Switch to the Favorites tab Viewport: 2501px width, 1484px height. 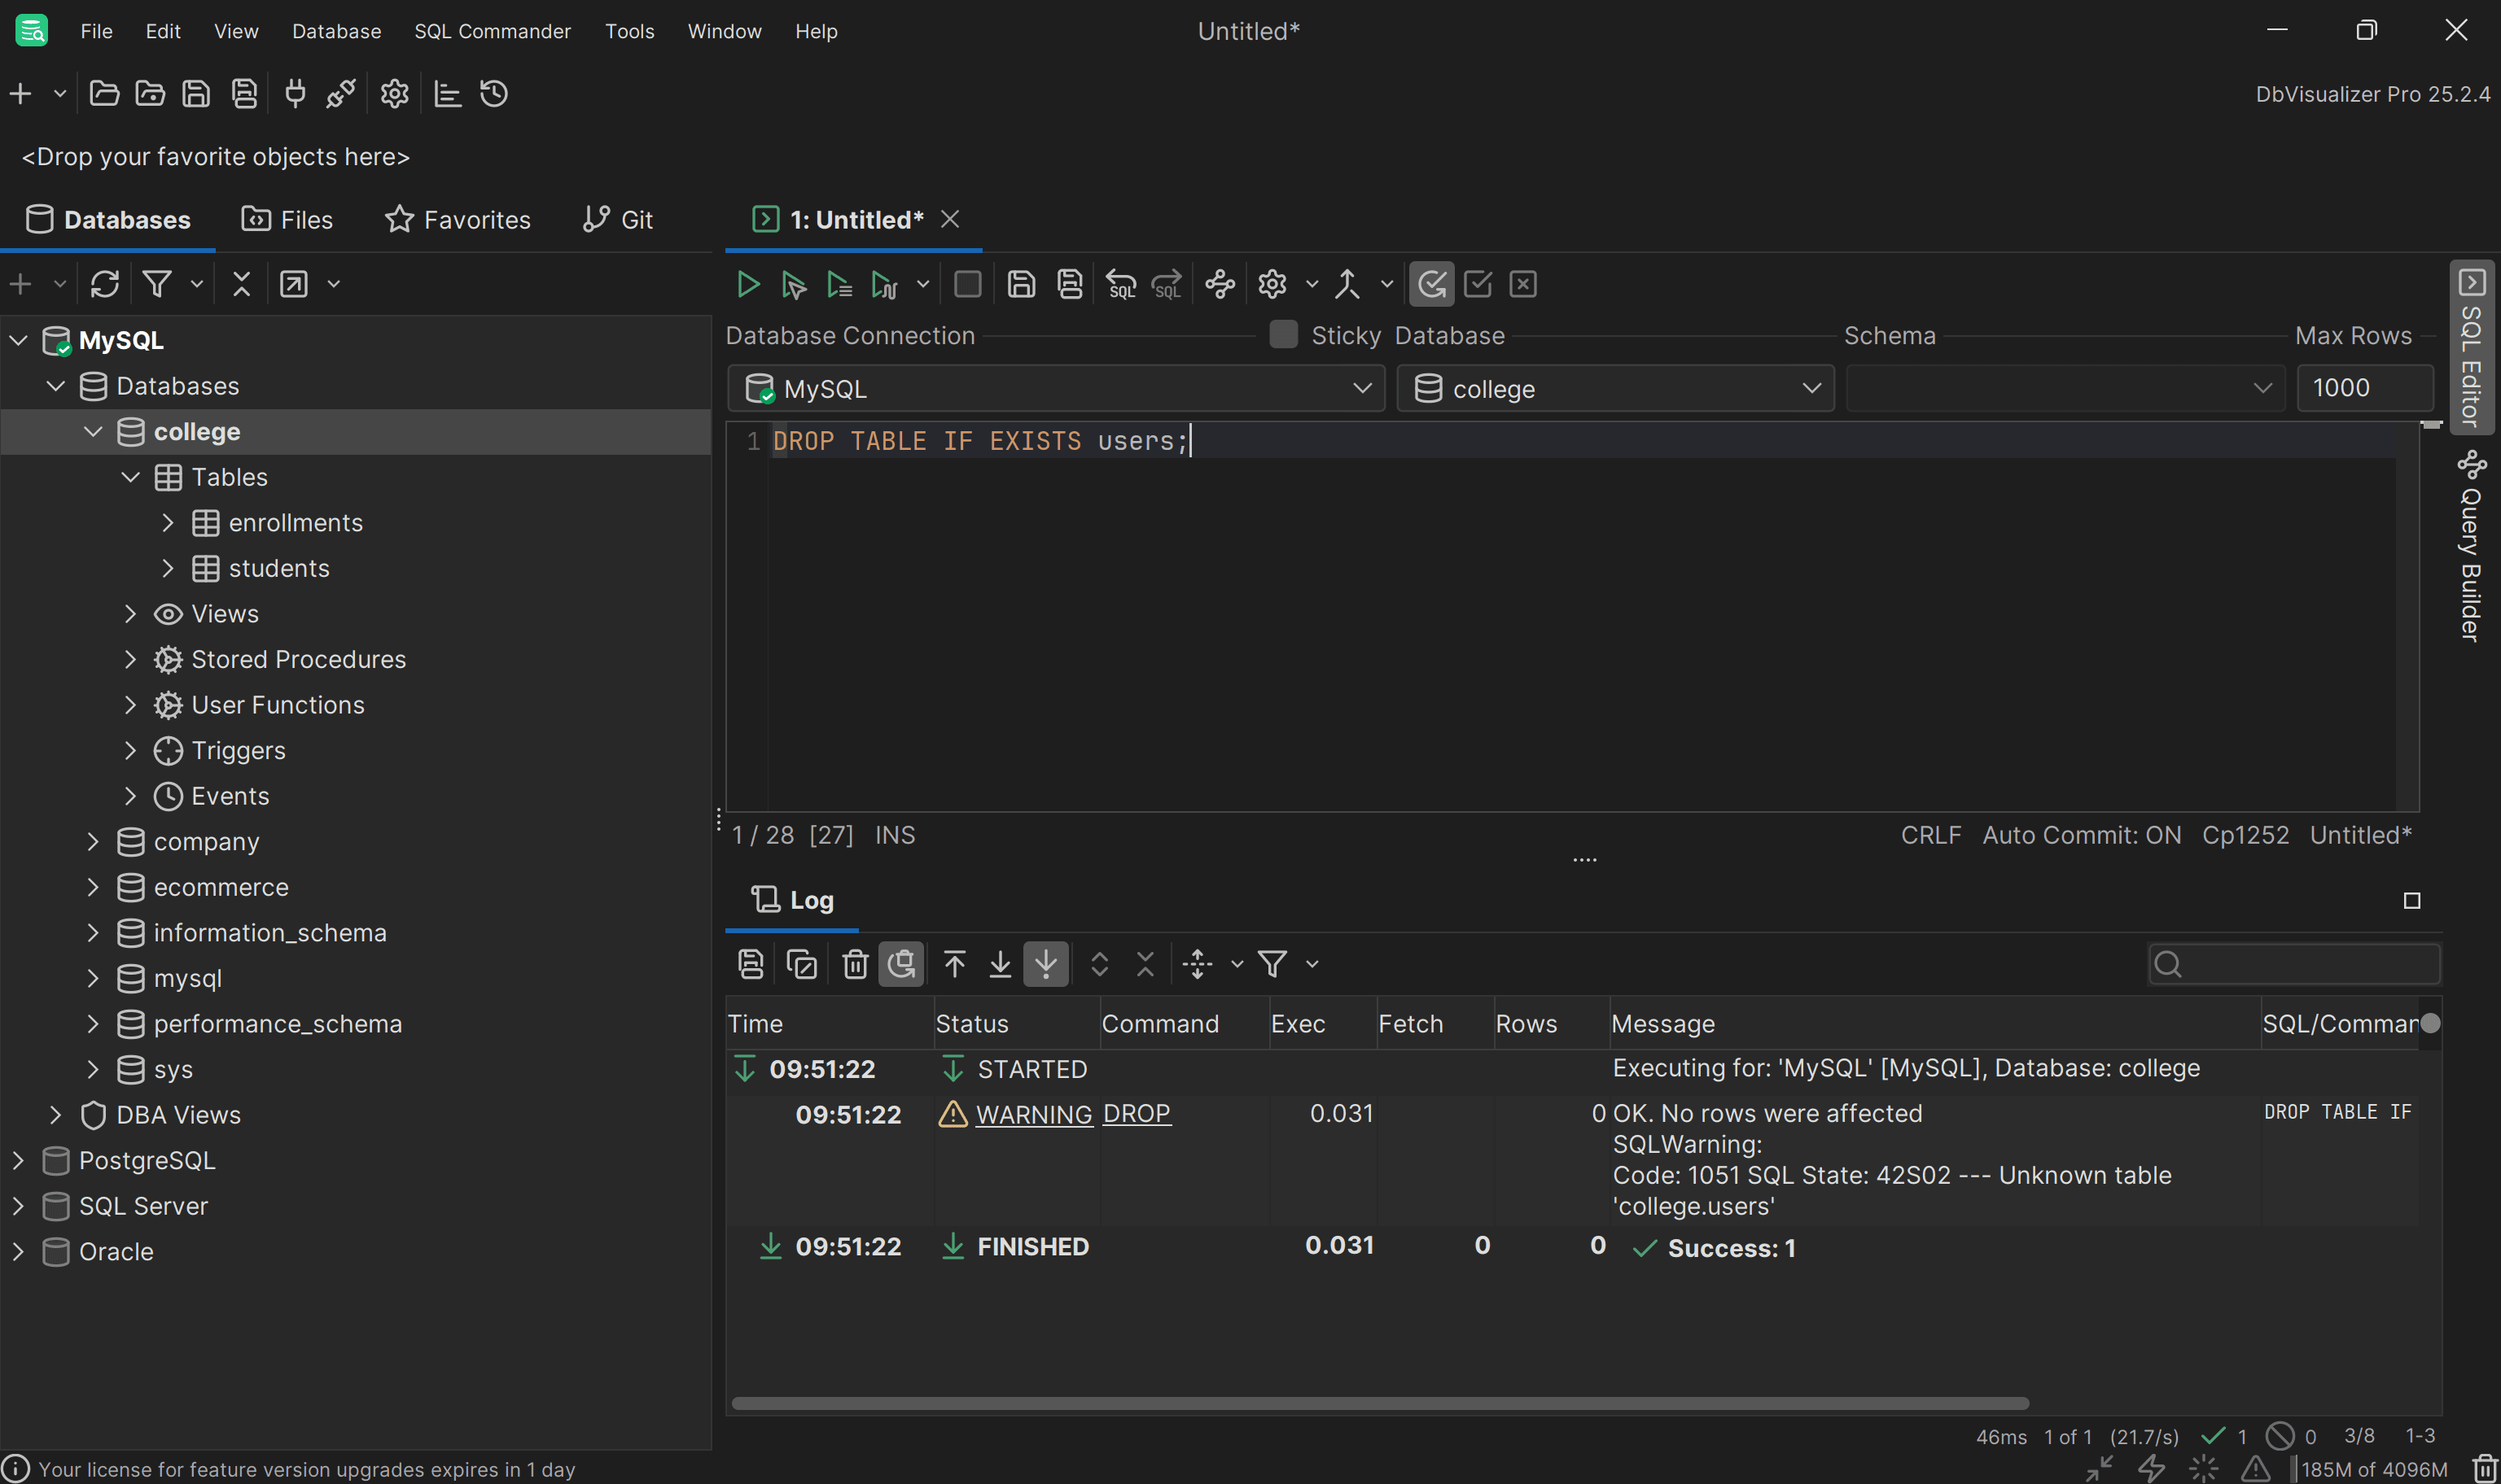[x=458, y=220]
